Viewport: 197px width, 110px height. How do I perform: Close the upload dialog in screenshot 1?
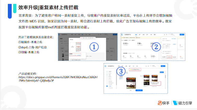(x=105, y=39)
